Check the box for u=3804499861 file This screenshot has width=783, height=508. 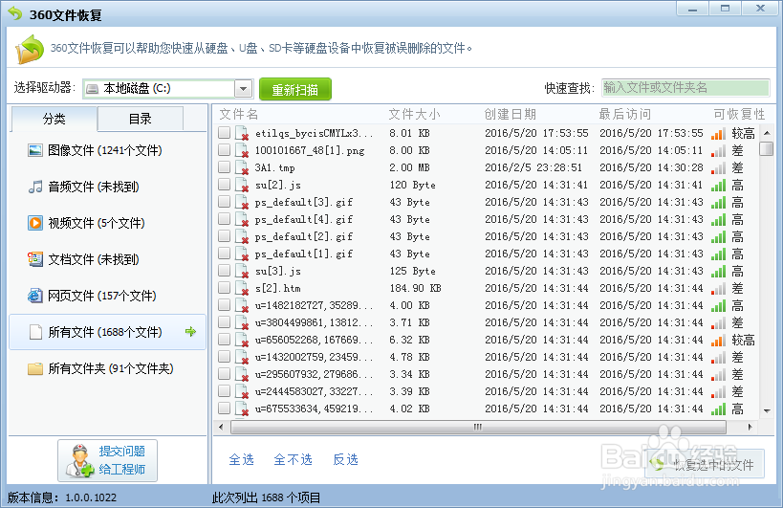(x=225, y=322)
